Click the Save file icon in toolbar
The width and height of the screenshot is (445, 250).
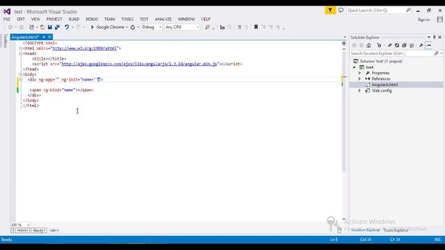[50, 27]
